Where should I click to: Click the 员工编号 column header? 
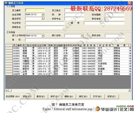click(17, 45)
